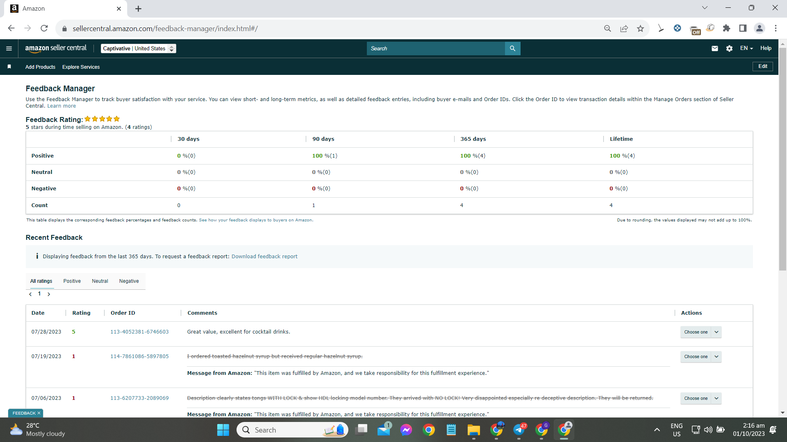Image resolution: width=787 pixels, height=442 pixels.
Task: Click the Help link
Action: pyautogui.click(x=766, y=48)
